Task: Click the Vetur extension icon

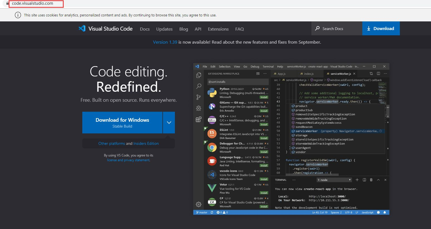Action: tap(212, 188)
